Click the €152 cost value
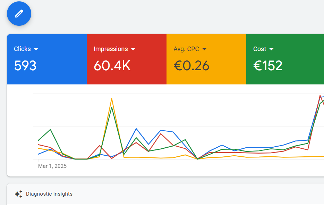Viewport: 324px width, 205px height. (268, 66)
